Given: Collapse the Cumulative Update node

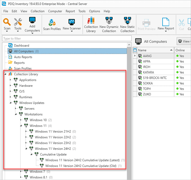Looking at the screenshot, I should pos(31,154).
